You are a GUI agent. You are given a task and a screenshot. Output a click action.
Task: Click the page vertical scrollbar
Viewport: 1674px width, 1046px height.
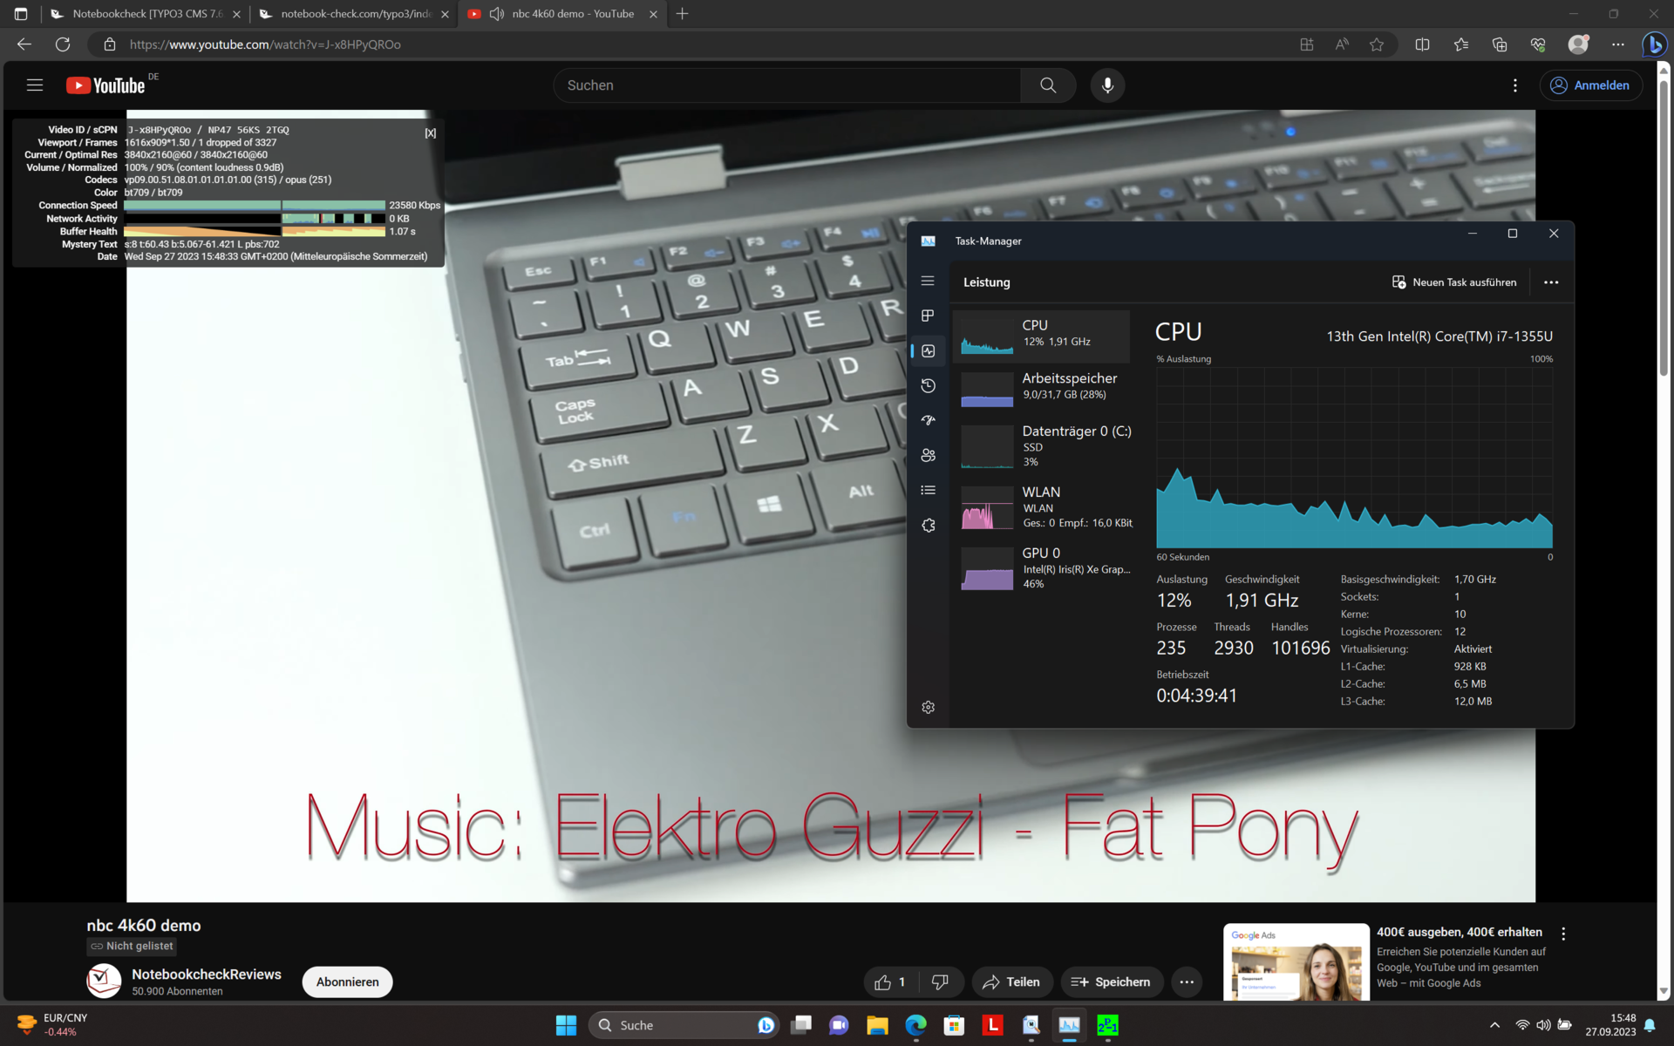tap(1664, 227)
